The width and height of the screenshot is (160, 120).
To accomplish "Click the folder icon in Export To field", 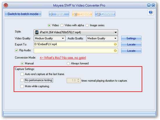I will click(x=115, y=44).
